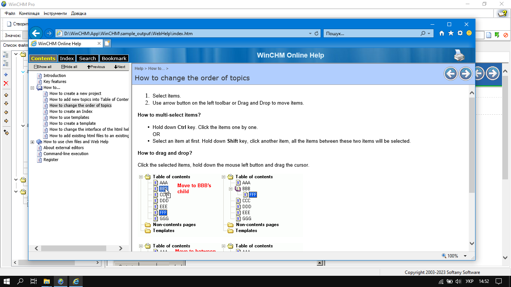Click the printer icon in help header
Image resolution: width=511 pixels, height=287 pixels.
(459, 55)
